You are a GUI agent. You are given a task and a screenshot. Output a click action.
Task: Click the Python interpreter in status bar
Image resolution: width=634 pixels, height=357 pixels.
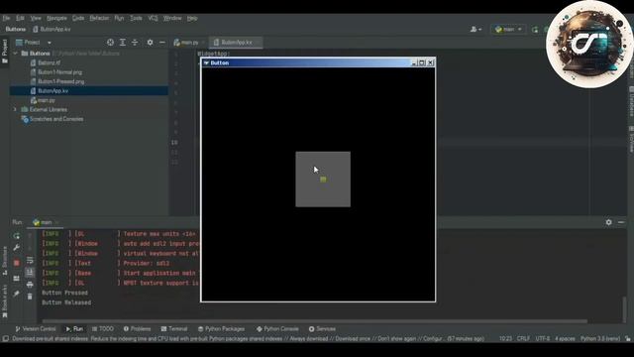coord(600,338)
